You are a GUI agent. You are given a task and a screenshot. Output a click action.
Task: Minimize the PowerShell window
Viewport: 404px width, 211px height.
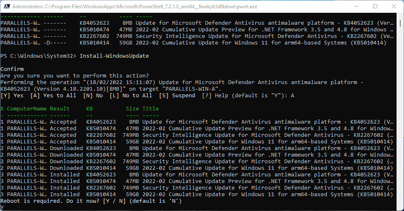pyautogui.click(x=357, y=7)
